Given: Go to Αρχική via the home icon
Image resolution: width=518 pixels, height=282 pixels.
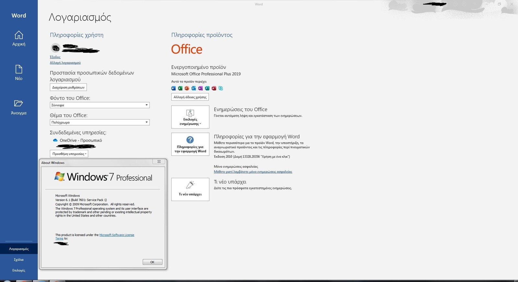Looking at the screenshot, I should (19, 35).
